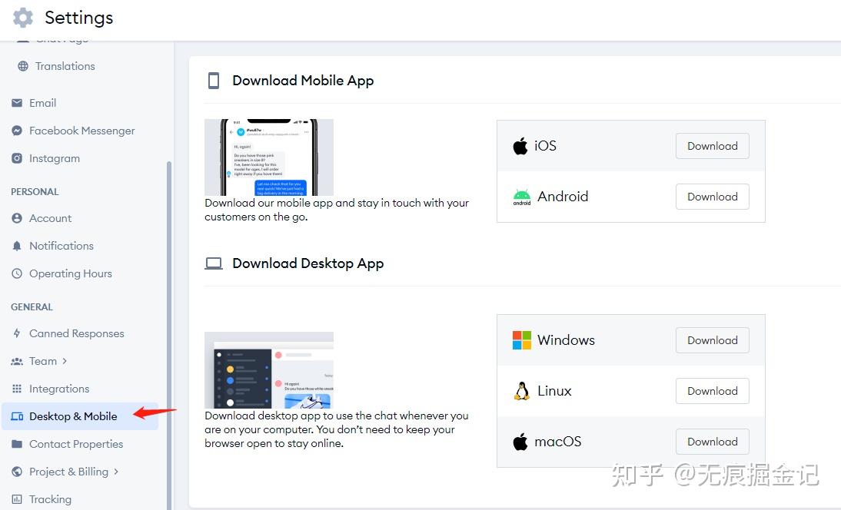Click the Download Mobile App heading
This screenshot has width=841, height=510.
pyautogui.click(x=303, y=81)
